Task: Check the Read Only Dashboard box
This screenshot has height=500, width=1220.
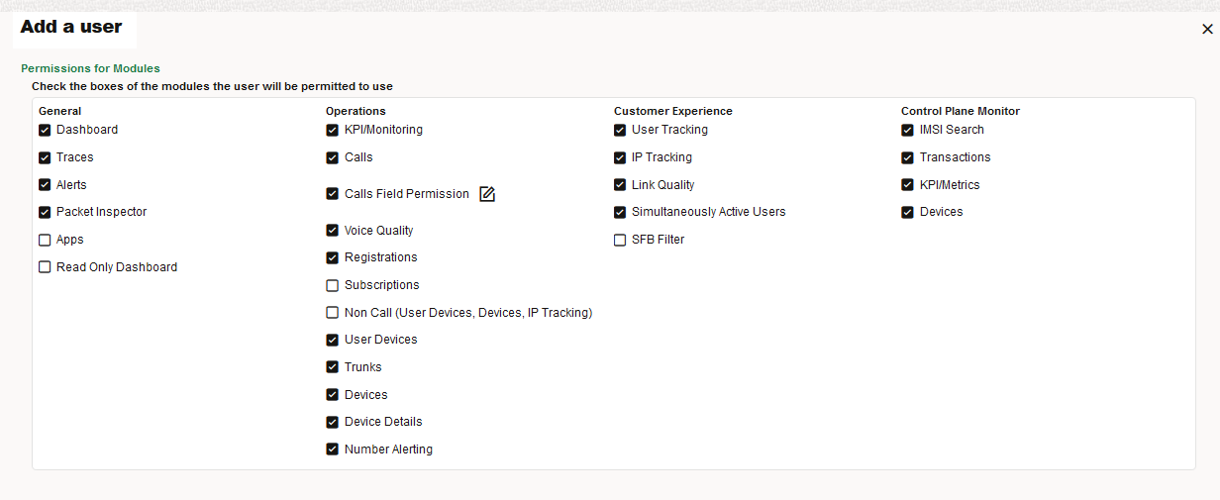Action: click(45, 267)
